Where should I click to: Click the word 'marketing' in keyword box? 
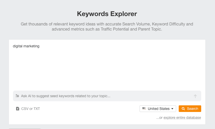31,46
